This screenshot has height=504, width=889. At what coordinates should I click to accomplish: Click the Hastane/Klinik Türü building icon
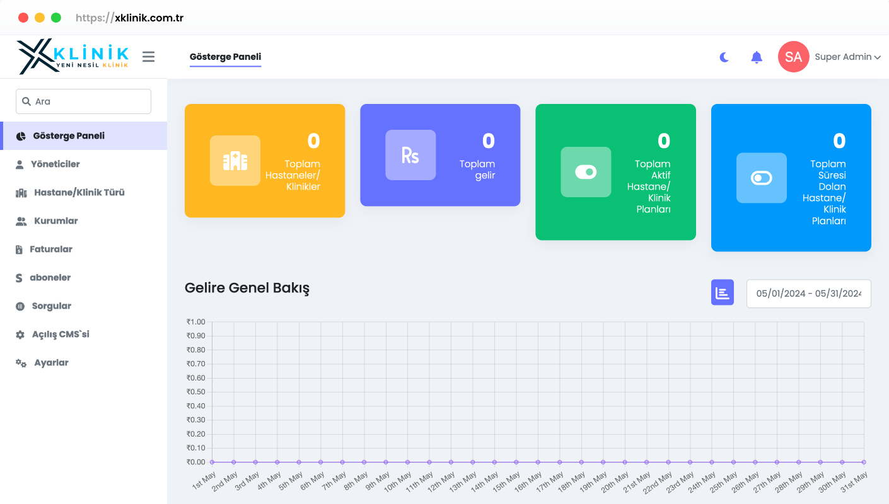point(21,193)
